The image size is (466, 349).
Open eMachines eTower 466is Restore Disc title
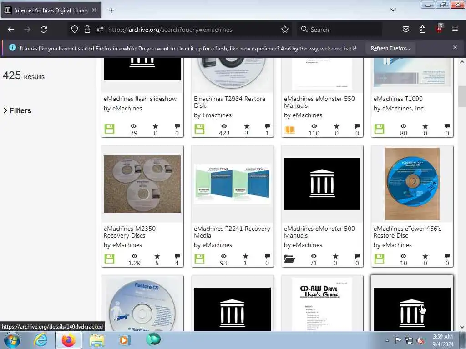pos(407,232)
